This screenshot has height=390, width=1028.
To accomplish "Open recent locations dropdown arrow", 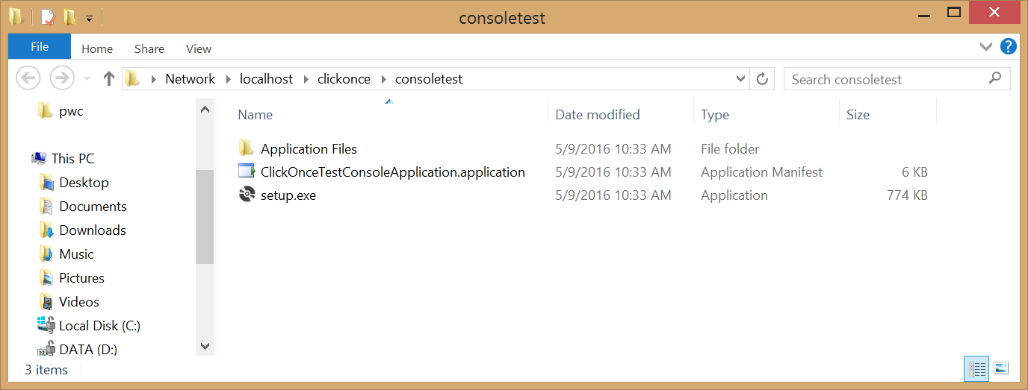I will (x=87, y=79).
